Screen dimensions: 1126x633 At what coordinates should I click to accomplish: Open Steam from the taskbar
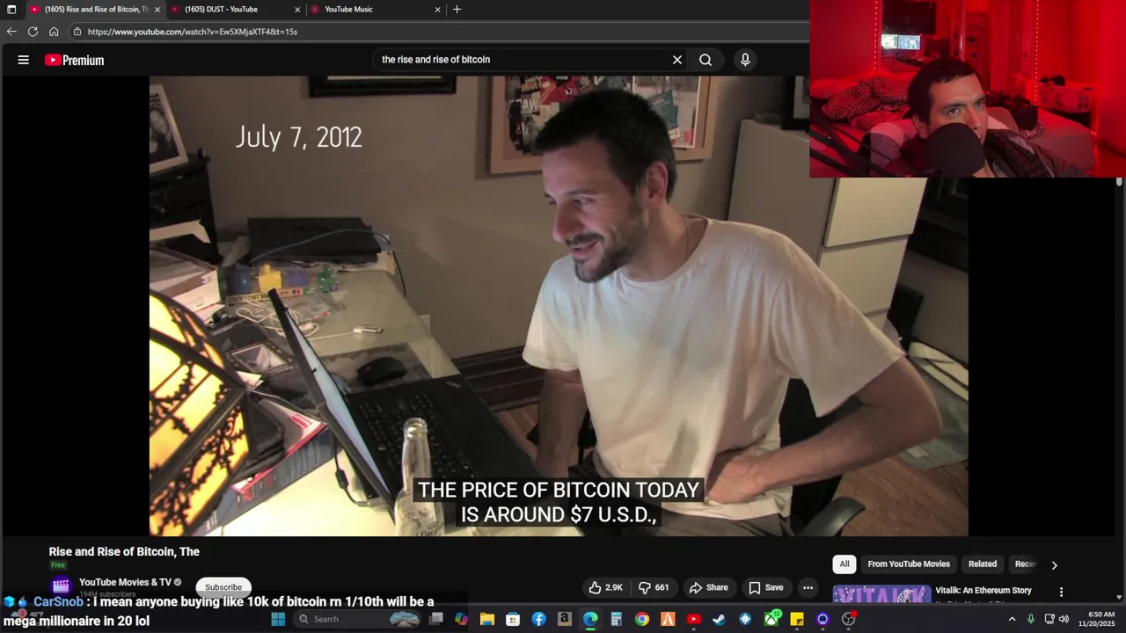(x=719, y=619)
